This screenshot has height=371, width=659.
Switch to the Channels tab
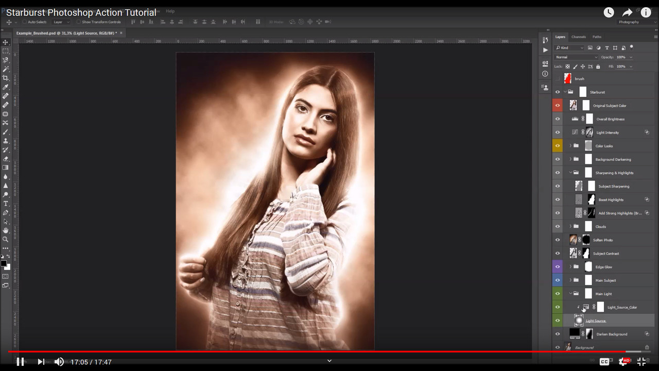(578, 37)
